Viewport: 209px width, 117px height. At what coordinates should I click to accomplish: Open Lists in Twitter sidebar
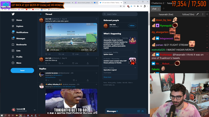16,51
